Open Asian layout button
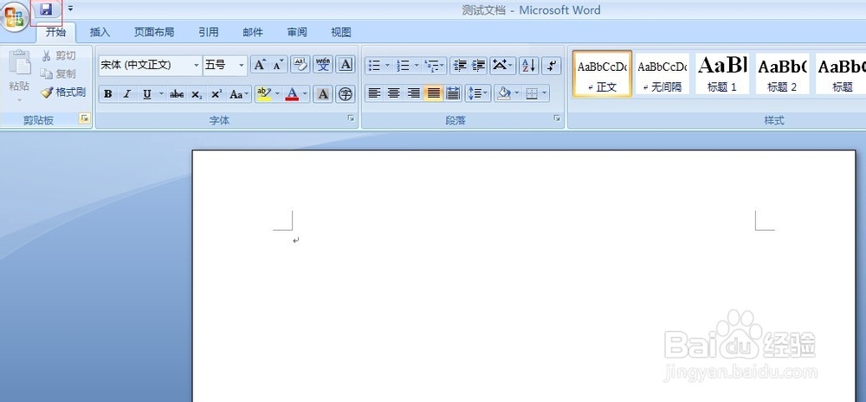 502,67
